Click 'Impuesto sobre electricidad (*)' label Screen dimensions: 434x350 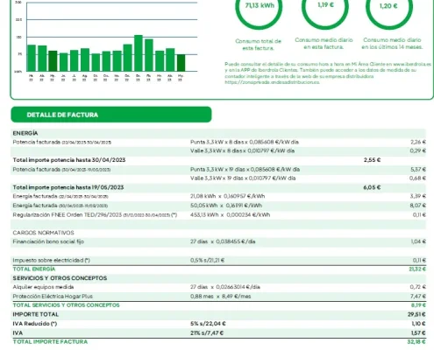click(51, 260)
